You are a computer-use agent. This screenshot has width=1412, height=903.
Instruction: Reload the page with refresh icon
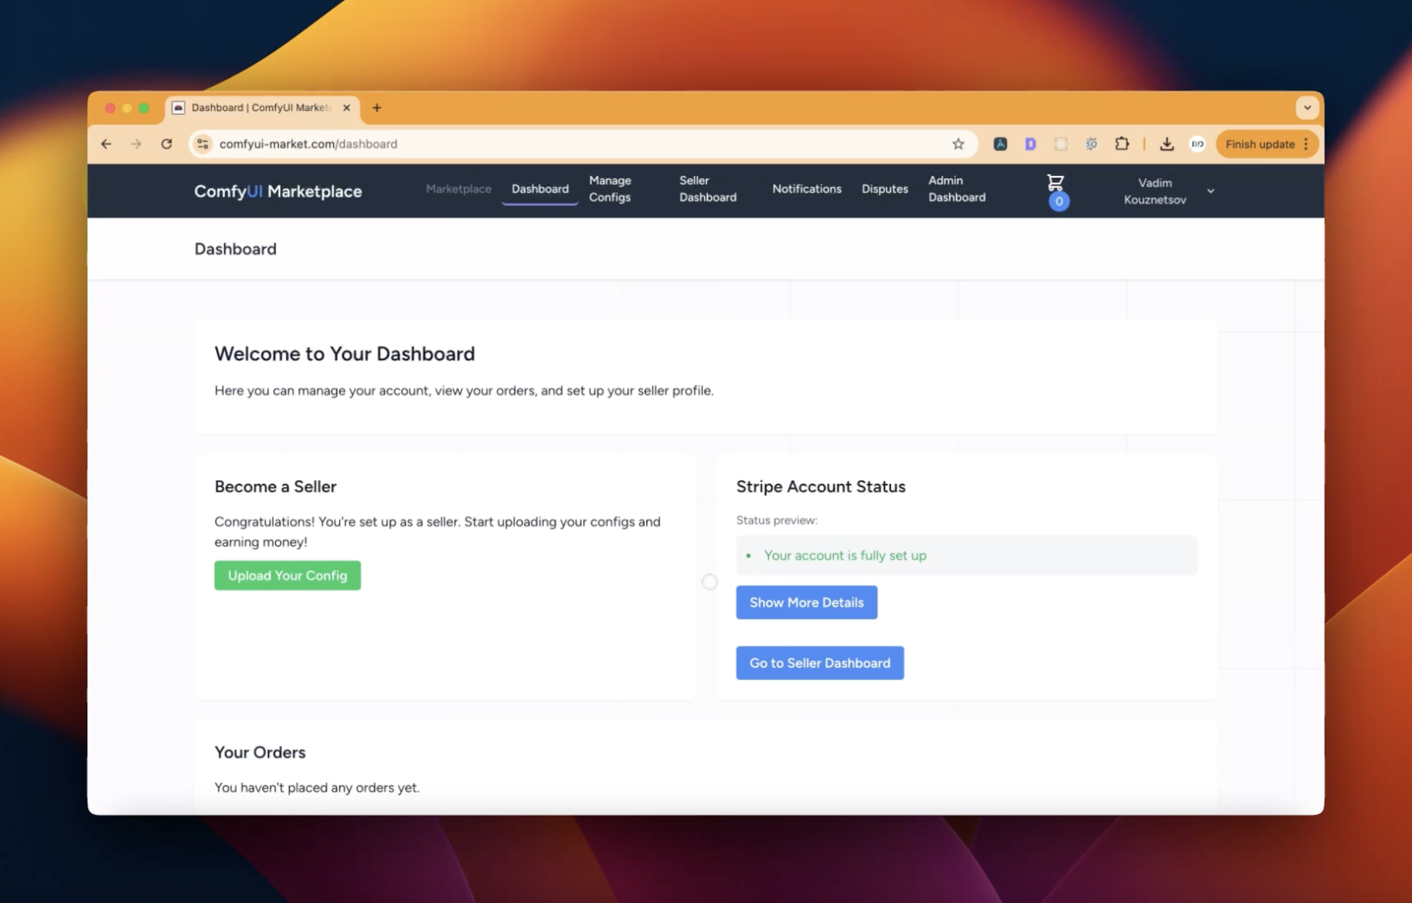pyautogui.click(x=167, y=144)
